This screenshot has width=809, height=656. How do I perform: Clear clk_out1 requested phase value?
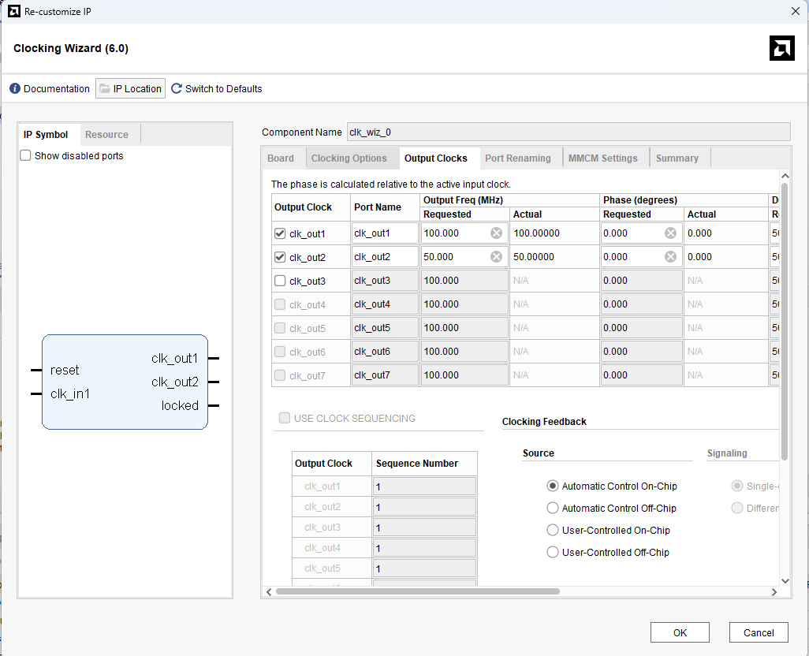[670, 233]
